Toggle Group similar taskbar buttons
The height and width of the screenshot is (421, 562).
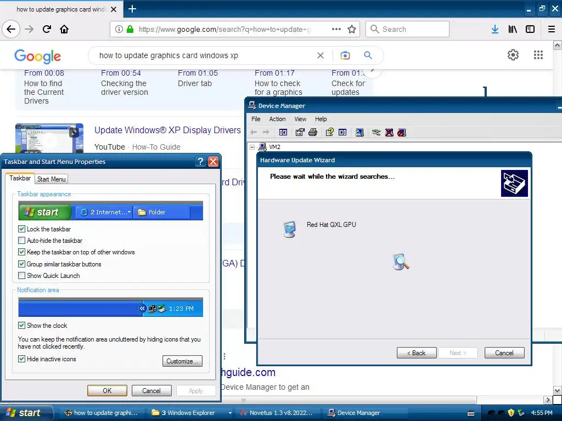coord(22,264)
